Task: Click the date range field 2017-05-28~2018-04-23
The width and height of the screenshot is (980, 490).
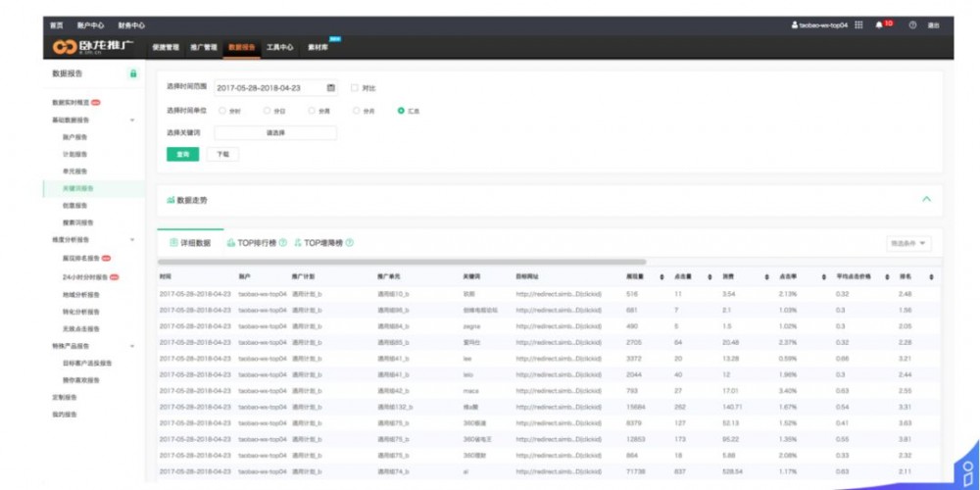Action: click(x=275, y=88)
